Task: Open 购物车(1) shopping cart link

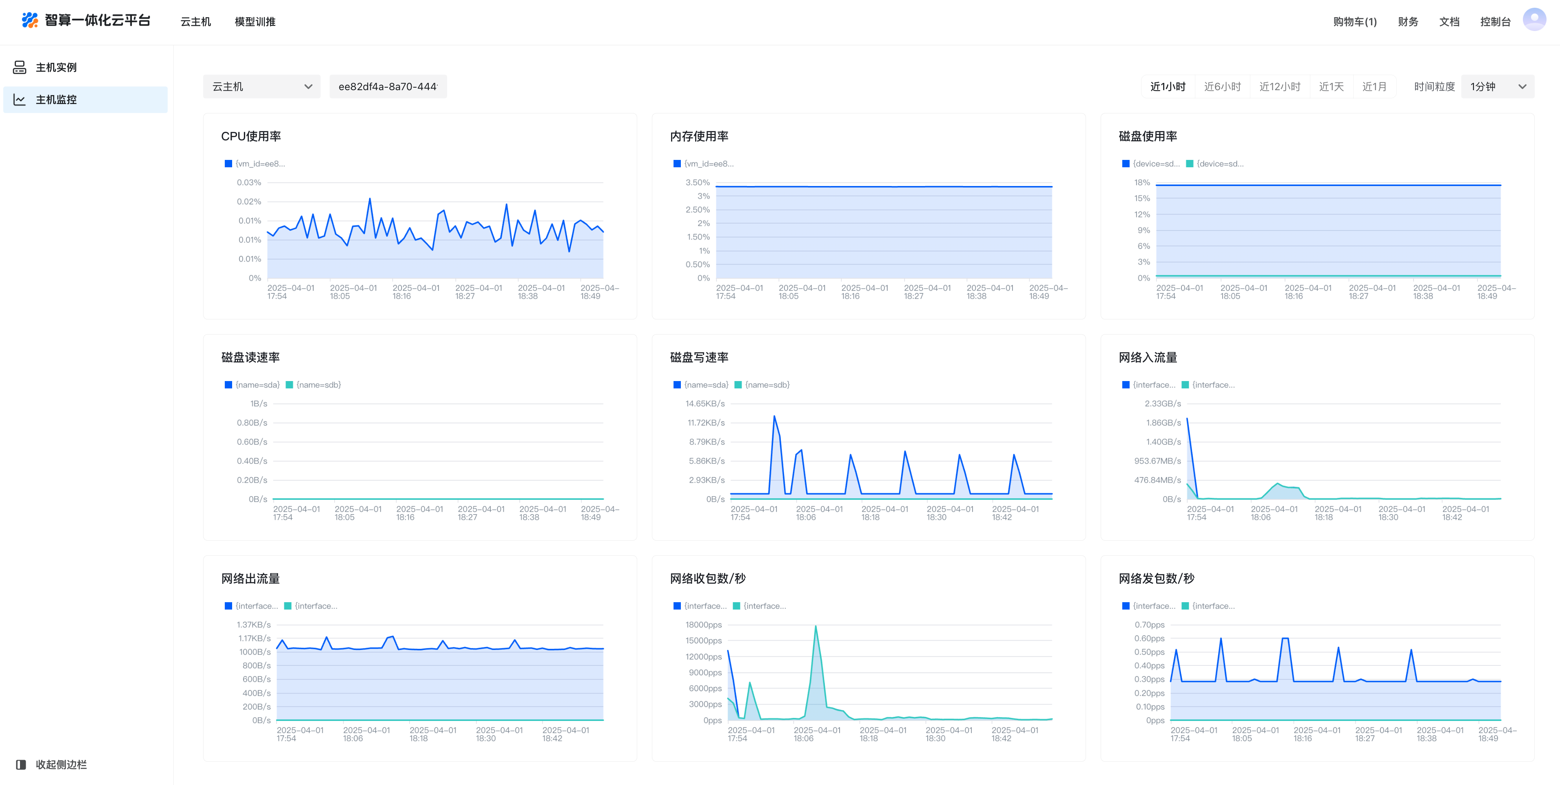Action: [1355, 22]
